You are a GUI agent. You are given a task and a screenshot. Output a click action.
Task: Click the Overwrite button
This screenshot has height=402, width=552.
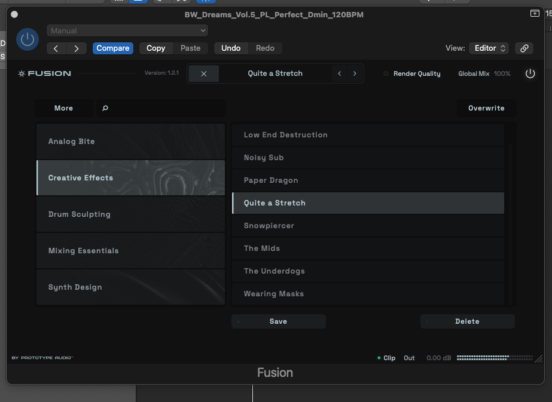[x=486, y=108]
